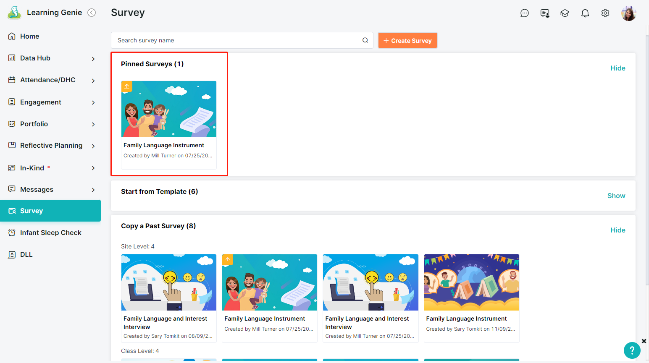Open the help question mark button
Viewport: 649px width, 363px height.
(632, 350)
